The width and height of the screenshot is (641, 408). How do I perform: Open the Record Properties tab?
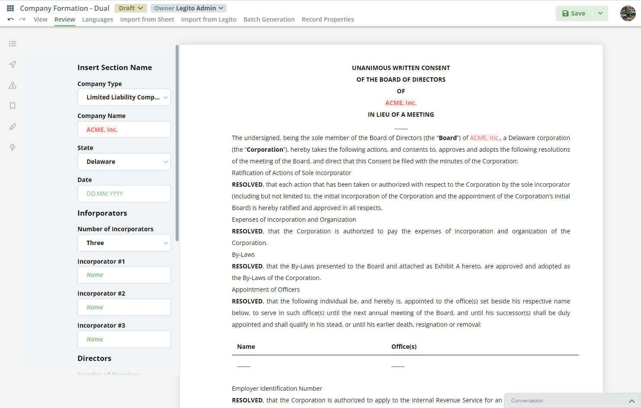coord(328,19)
